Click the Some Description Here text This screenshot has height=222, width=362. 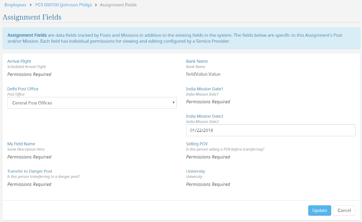point(26,149)
